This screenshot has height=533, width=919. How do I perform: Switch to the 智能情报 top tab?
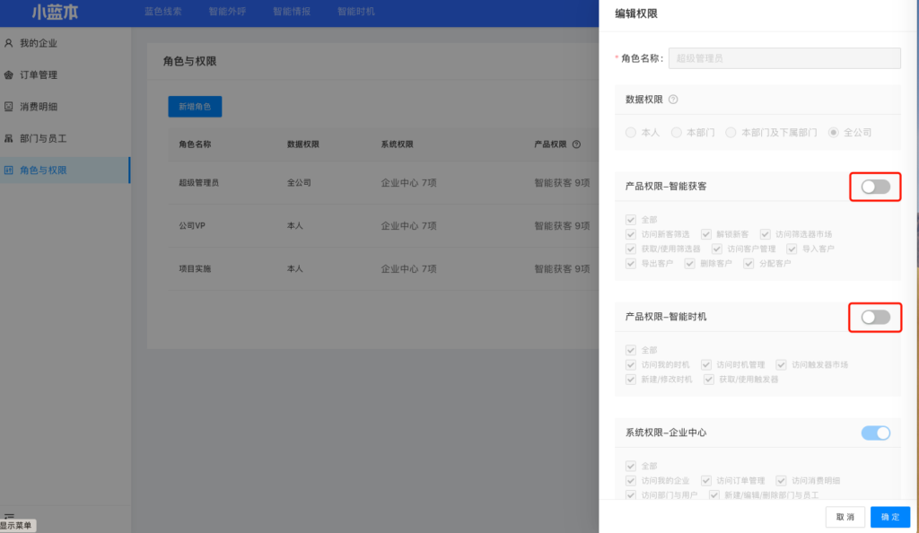point(290,13)
